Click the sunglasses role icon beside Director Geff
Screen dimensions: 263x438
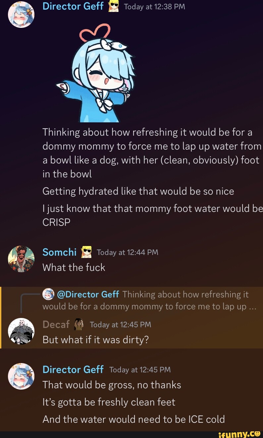point(114,6)
